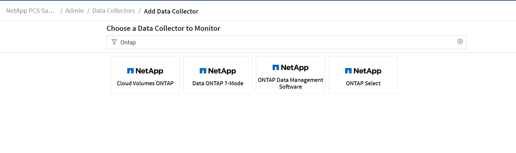Click the Choose a Data Collector to Monitor heading

163,28
